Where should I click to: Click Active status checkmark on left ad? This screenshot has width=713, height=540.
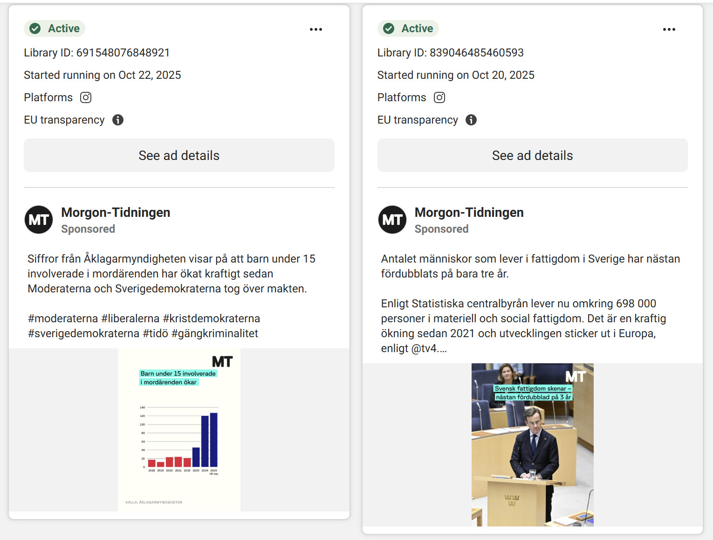35,29
